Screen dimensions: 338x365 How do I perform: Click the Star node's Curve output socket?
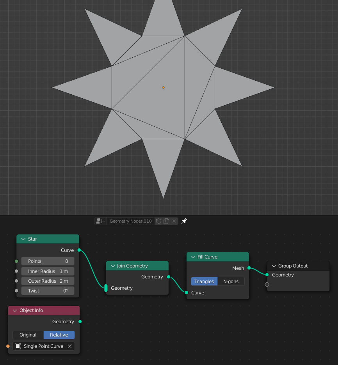point(80,250)
